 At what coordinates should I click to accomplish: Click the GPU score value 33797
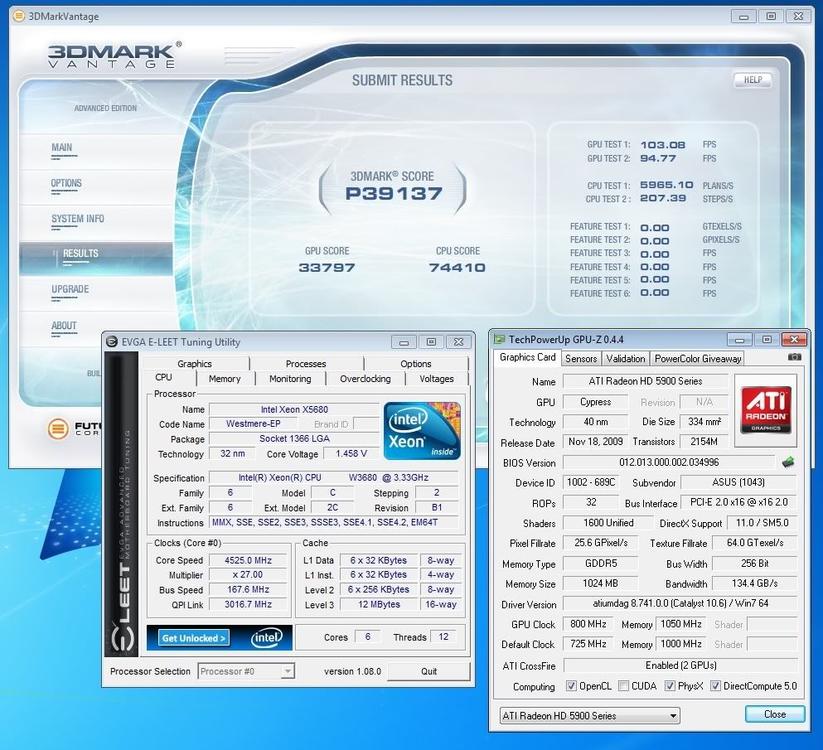click(327, 268)
